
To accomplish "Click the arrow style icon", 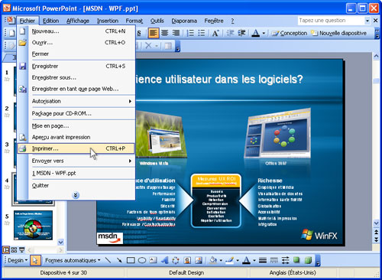I will pyautogui.click(x=285, y=260).
